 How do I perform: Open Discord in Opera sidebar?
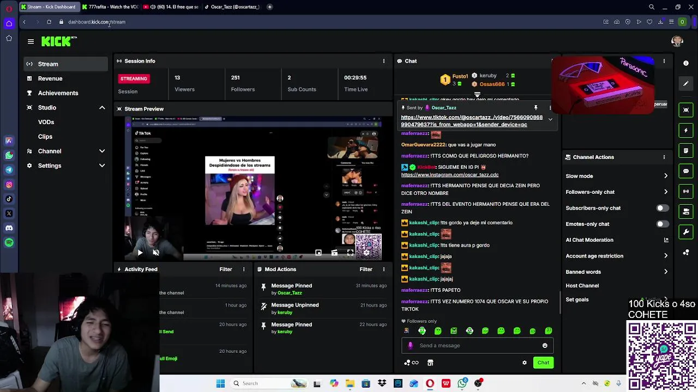coord(9,228)
